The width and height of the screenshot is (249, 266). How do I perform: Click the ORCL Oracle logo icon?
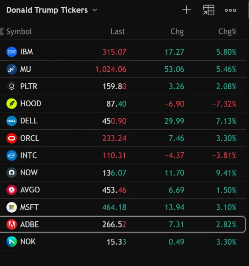(12, 138)
